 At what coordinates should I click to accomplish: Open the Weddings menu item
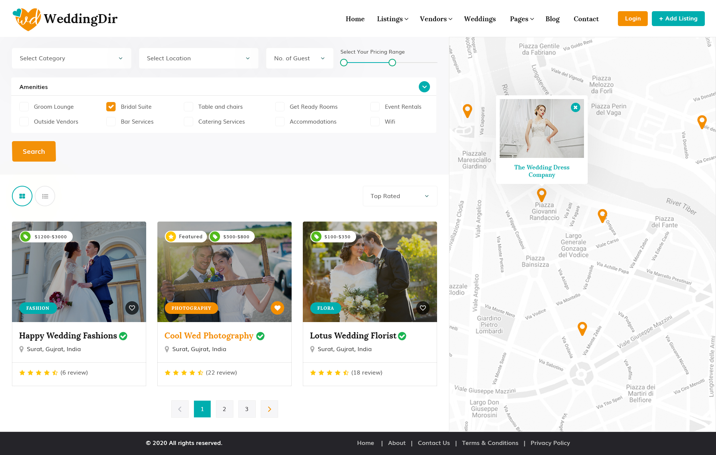pyautogui.click(x=480, y=19)
